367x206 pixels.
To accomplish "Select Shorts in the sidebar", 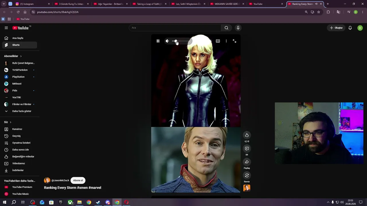I will tap(19, 45).
